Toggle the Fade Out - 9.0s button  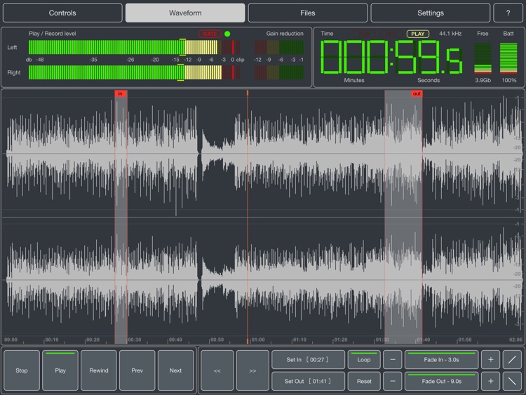[441, 381]
